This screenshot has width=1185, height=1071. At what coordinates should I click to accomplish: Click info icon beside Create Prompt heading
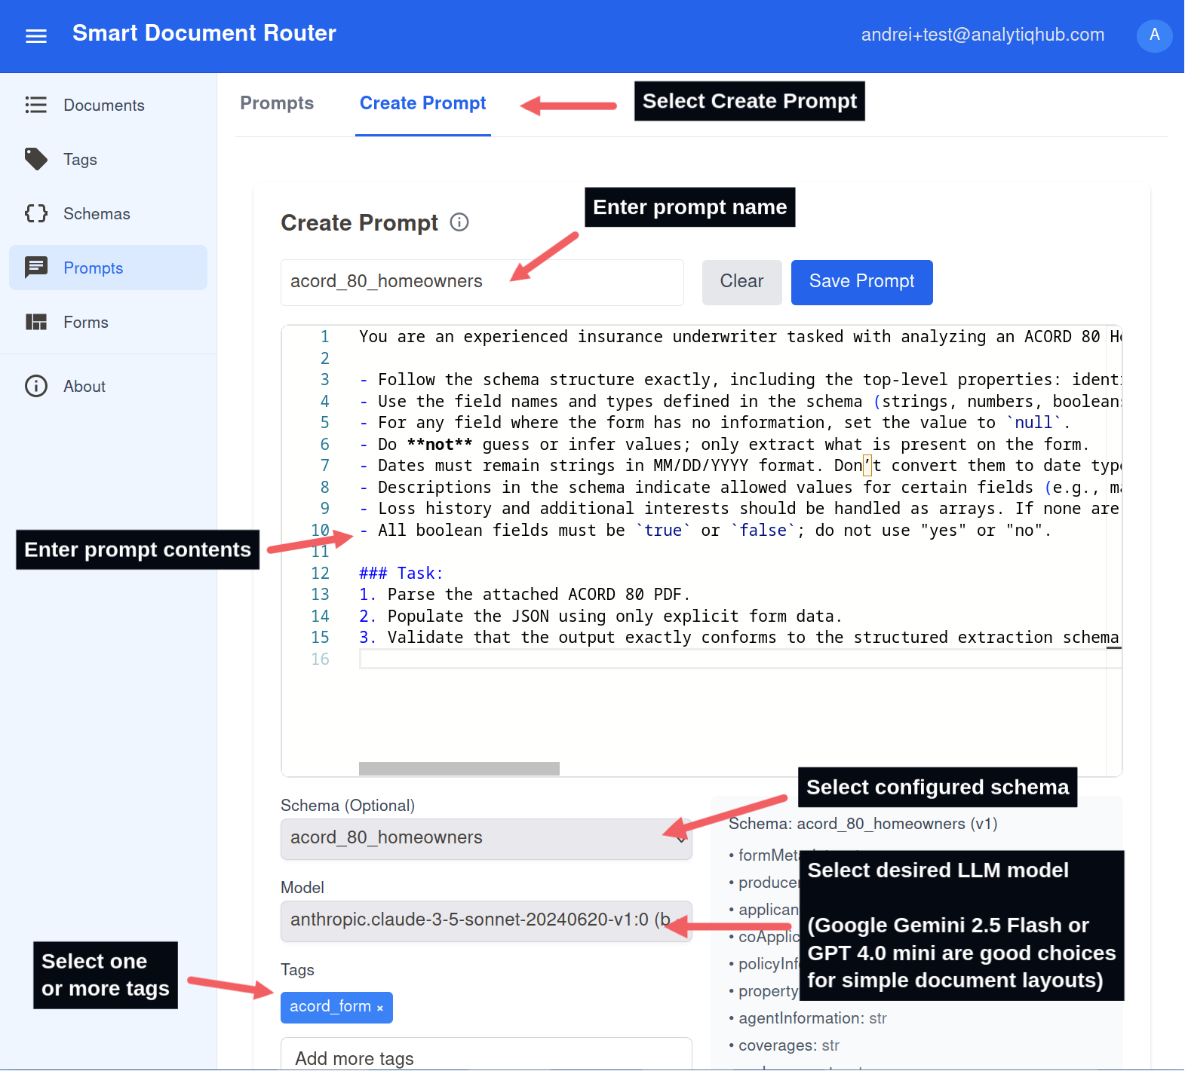459,222
